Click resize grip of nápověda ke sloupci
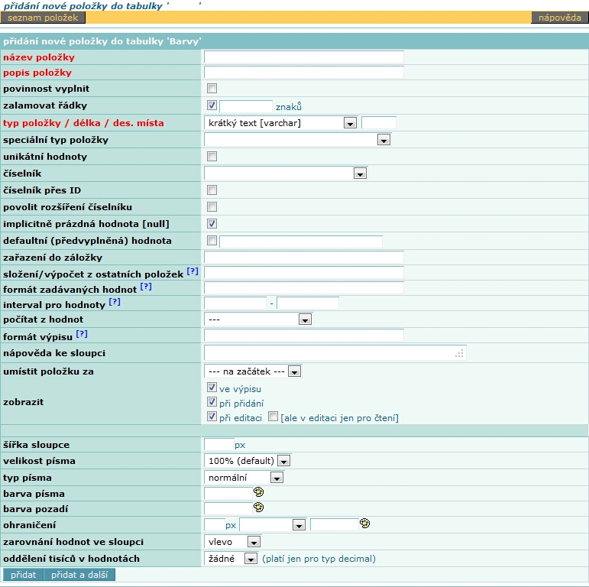The height and width of the screenshot is (587, 589). tap(459, 353)
